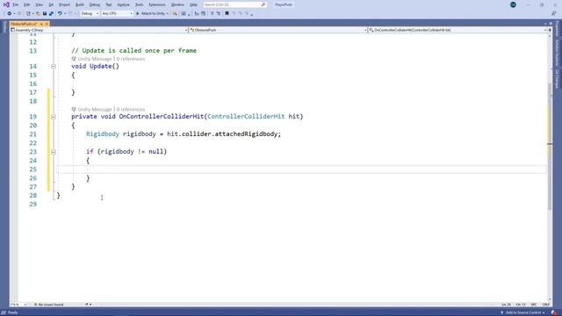Image resolution: width=562 pixels, height=316 pixels.
Task: Click the save file icon
Action: 45,14
